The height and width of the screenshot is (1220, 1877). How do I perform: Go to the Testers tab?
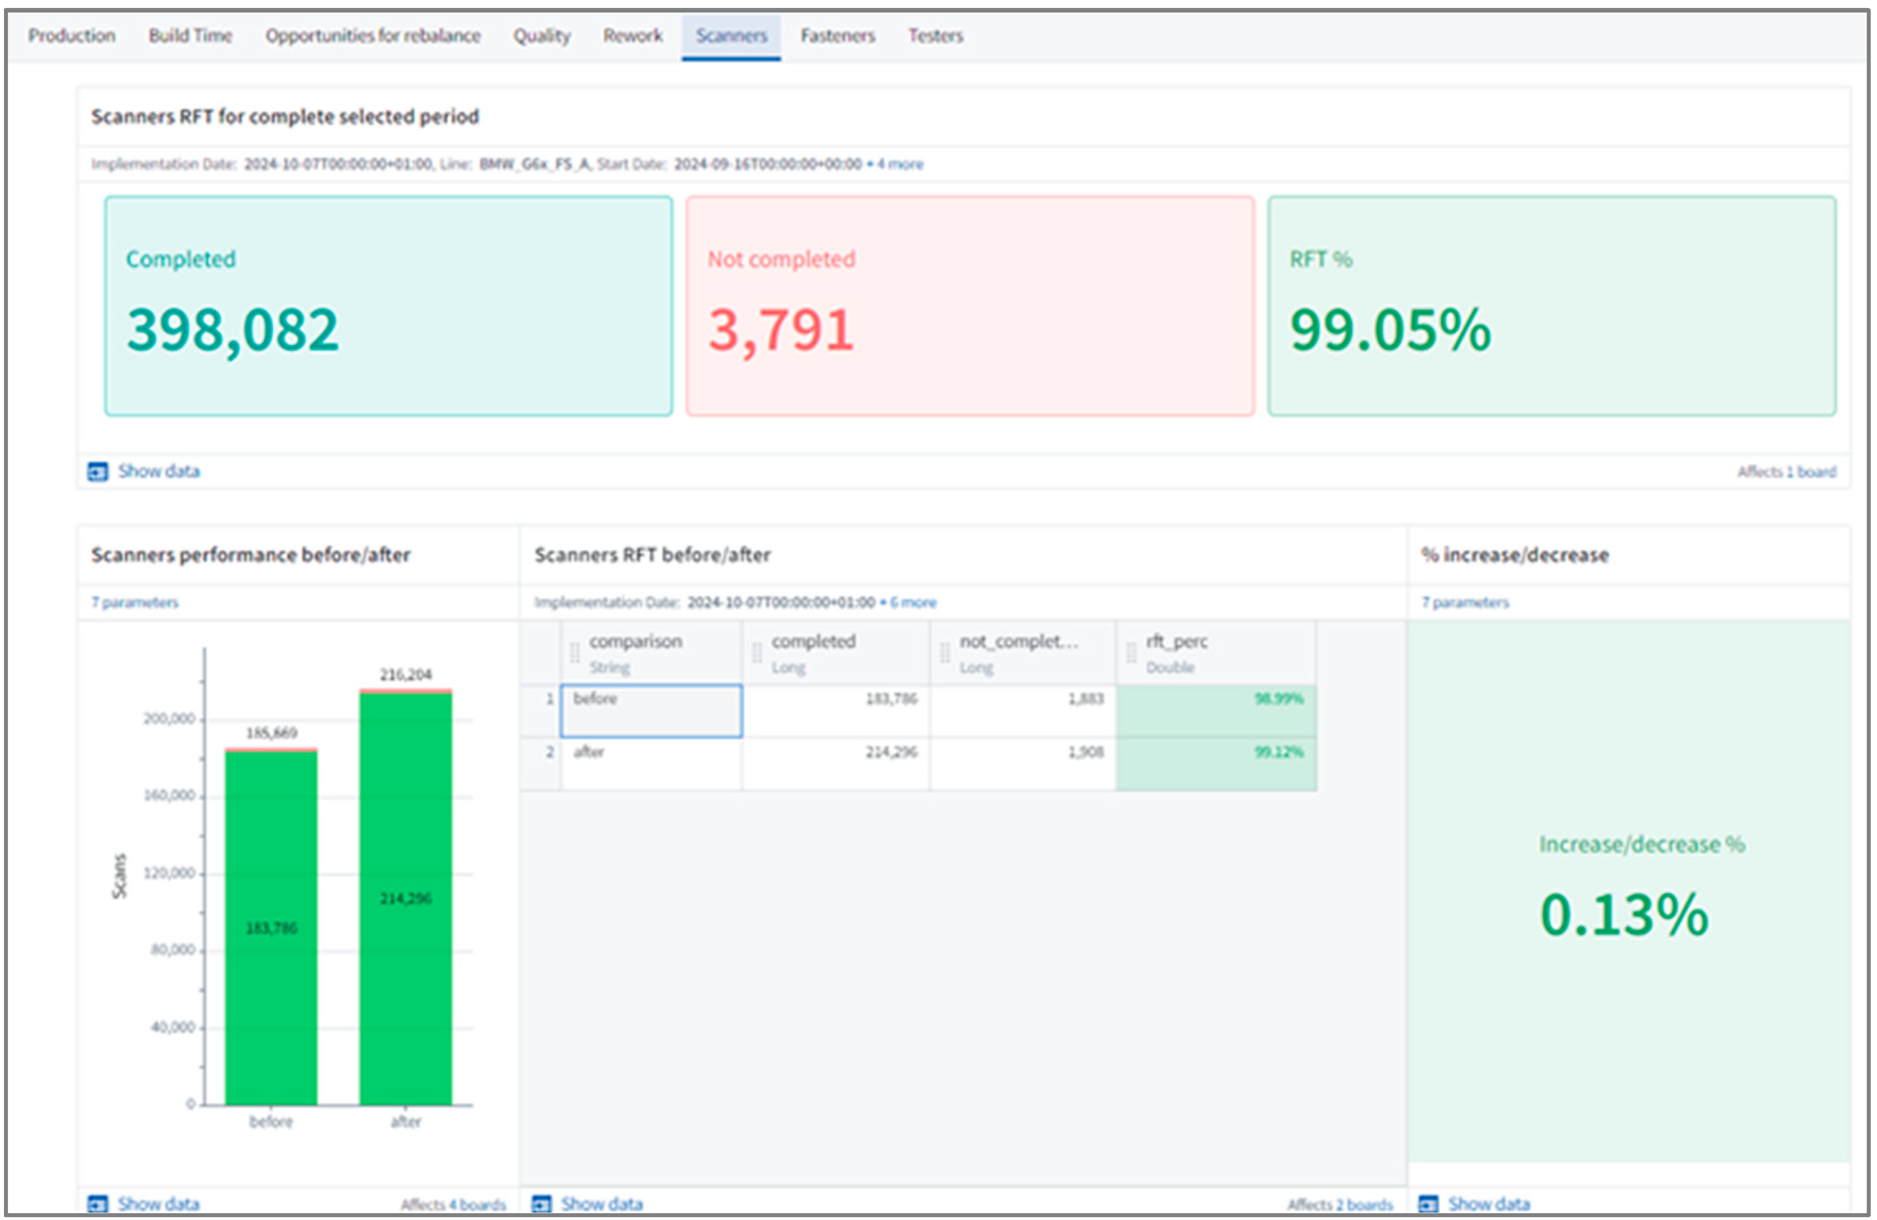coord(935,35)
